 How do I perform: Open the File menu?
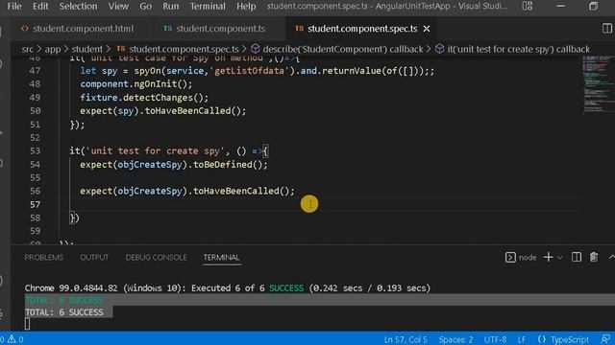14,7
